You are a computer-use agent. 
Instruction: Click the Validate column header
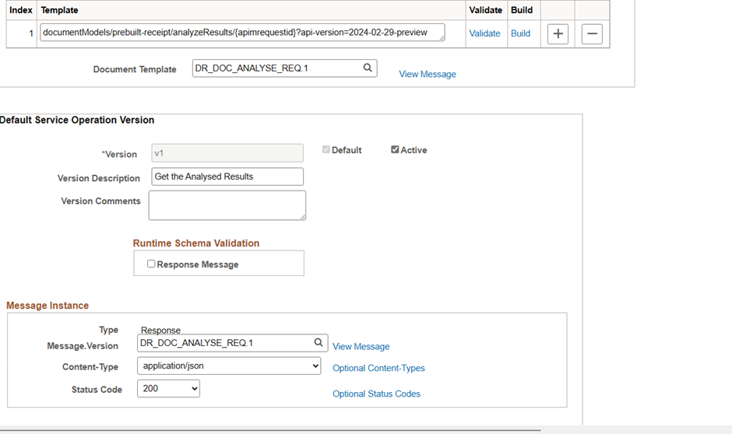485,10
